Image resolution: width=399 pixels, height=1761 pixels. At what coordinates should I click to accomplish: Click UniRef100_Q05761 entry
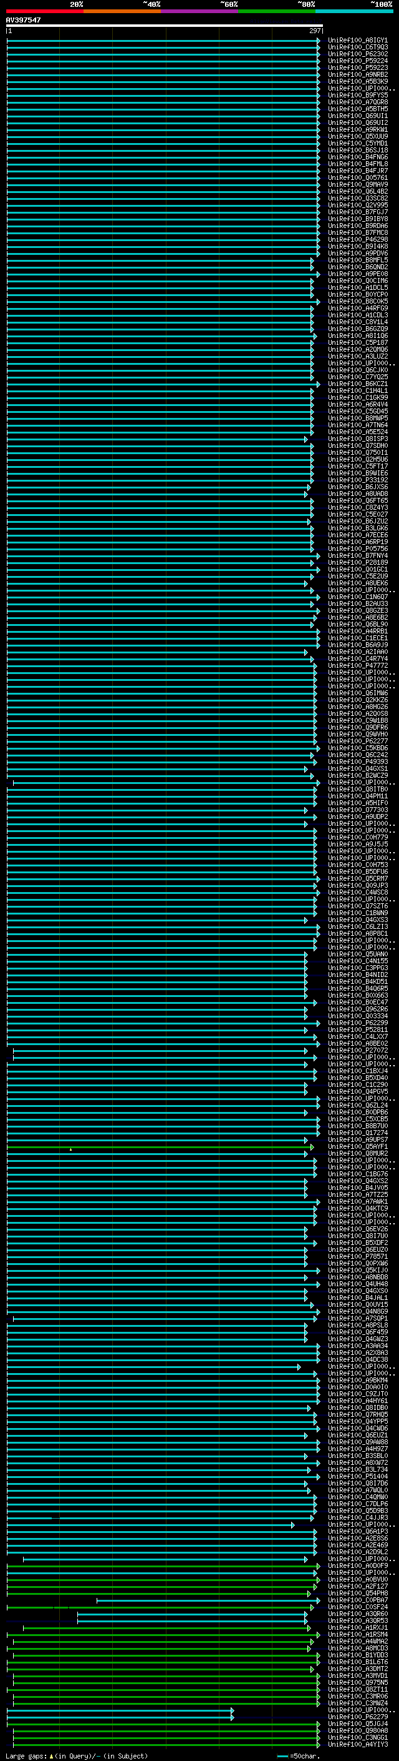tap(357, 178)
